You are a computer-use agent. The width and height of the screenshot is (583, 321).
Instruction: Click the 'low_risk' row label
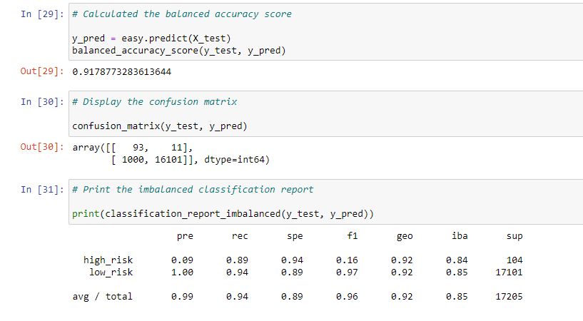(111, 272)
